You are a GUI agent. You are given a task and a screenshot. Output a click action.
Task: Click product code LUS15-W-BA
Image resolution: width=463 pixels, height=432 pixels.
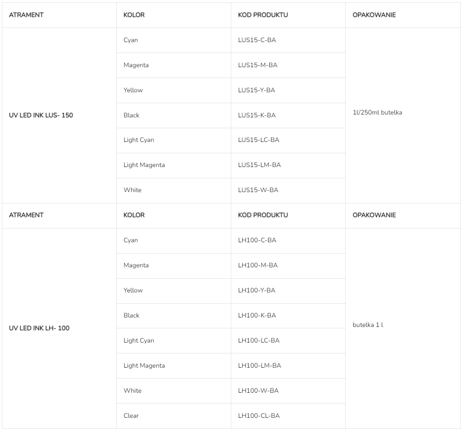[258, 190]
